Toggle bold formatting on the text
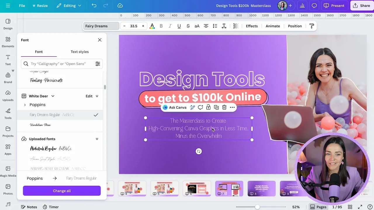The image size is (374, 210). 161,26
